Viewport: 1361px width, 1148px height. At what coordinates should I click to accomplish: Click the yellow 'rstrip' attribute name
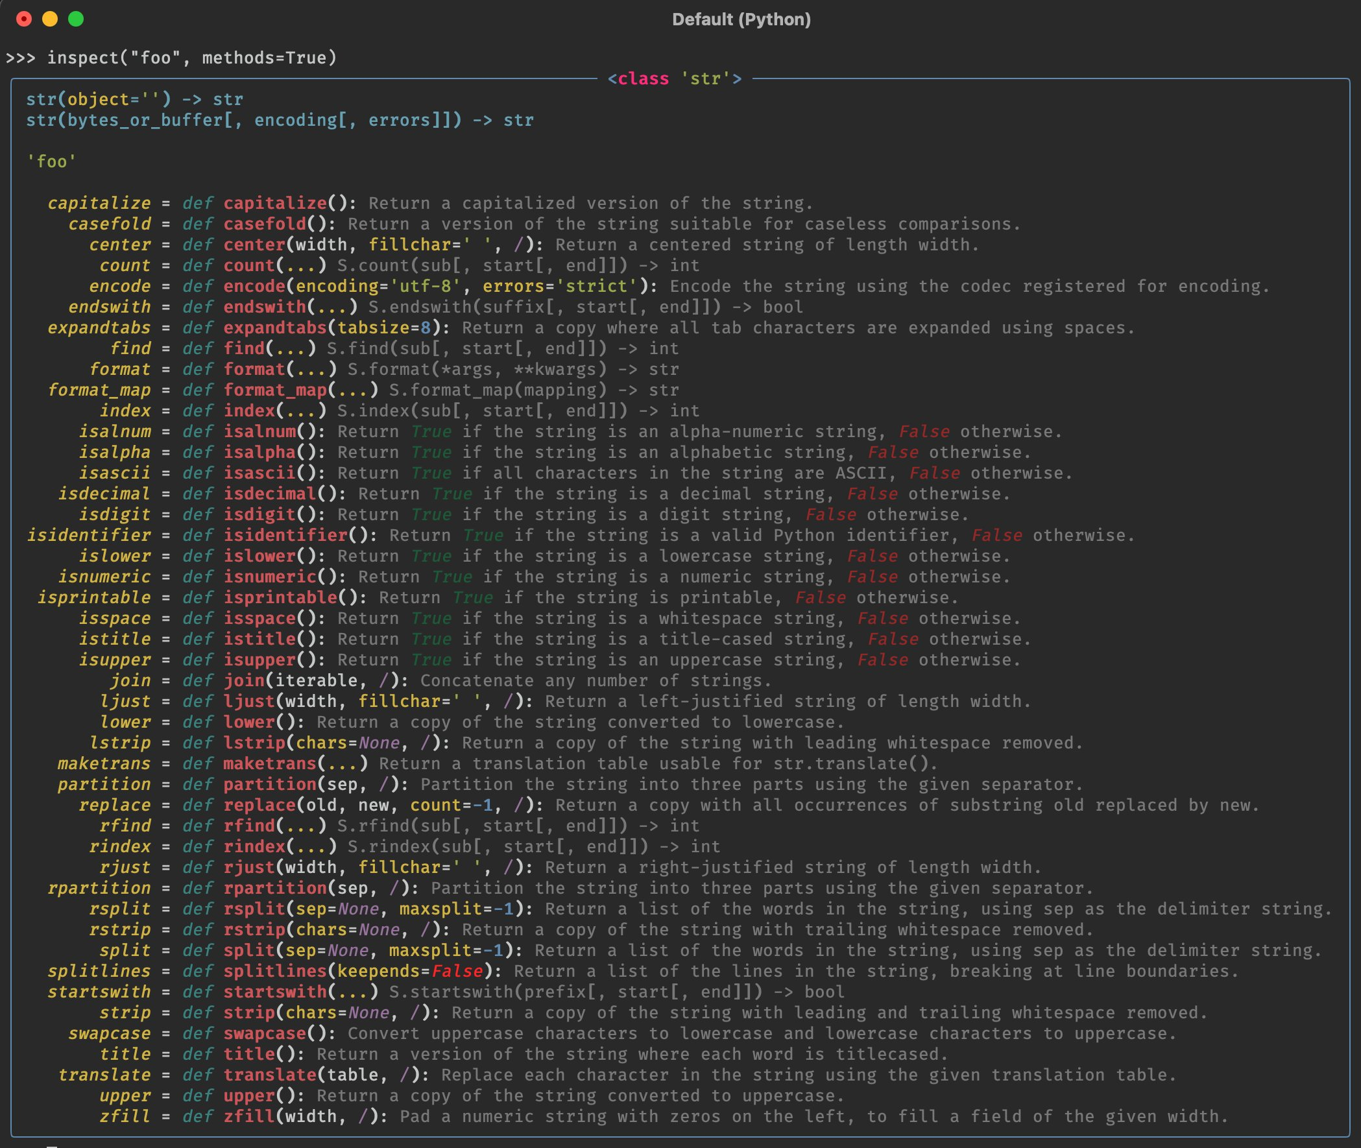click(120, 930)
